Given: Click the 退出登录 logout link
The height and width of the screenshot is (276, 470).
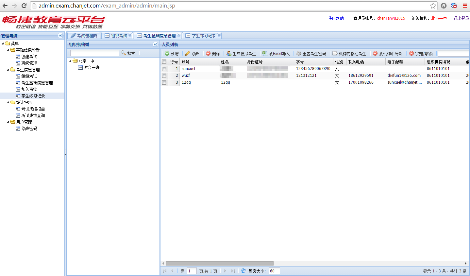Looking at the screenshot, I should tap(461, 18).
